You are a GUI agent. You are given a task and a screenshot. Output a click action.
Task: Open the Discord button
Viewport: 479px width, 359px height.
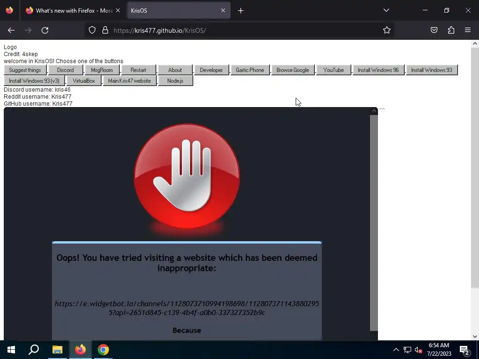[65, 70]
